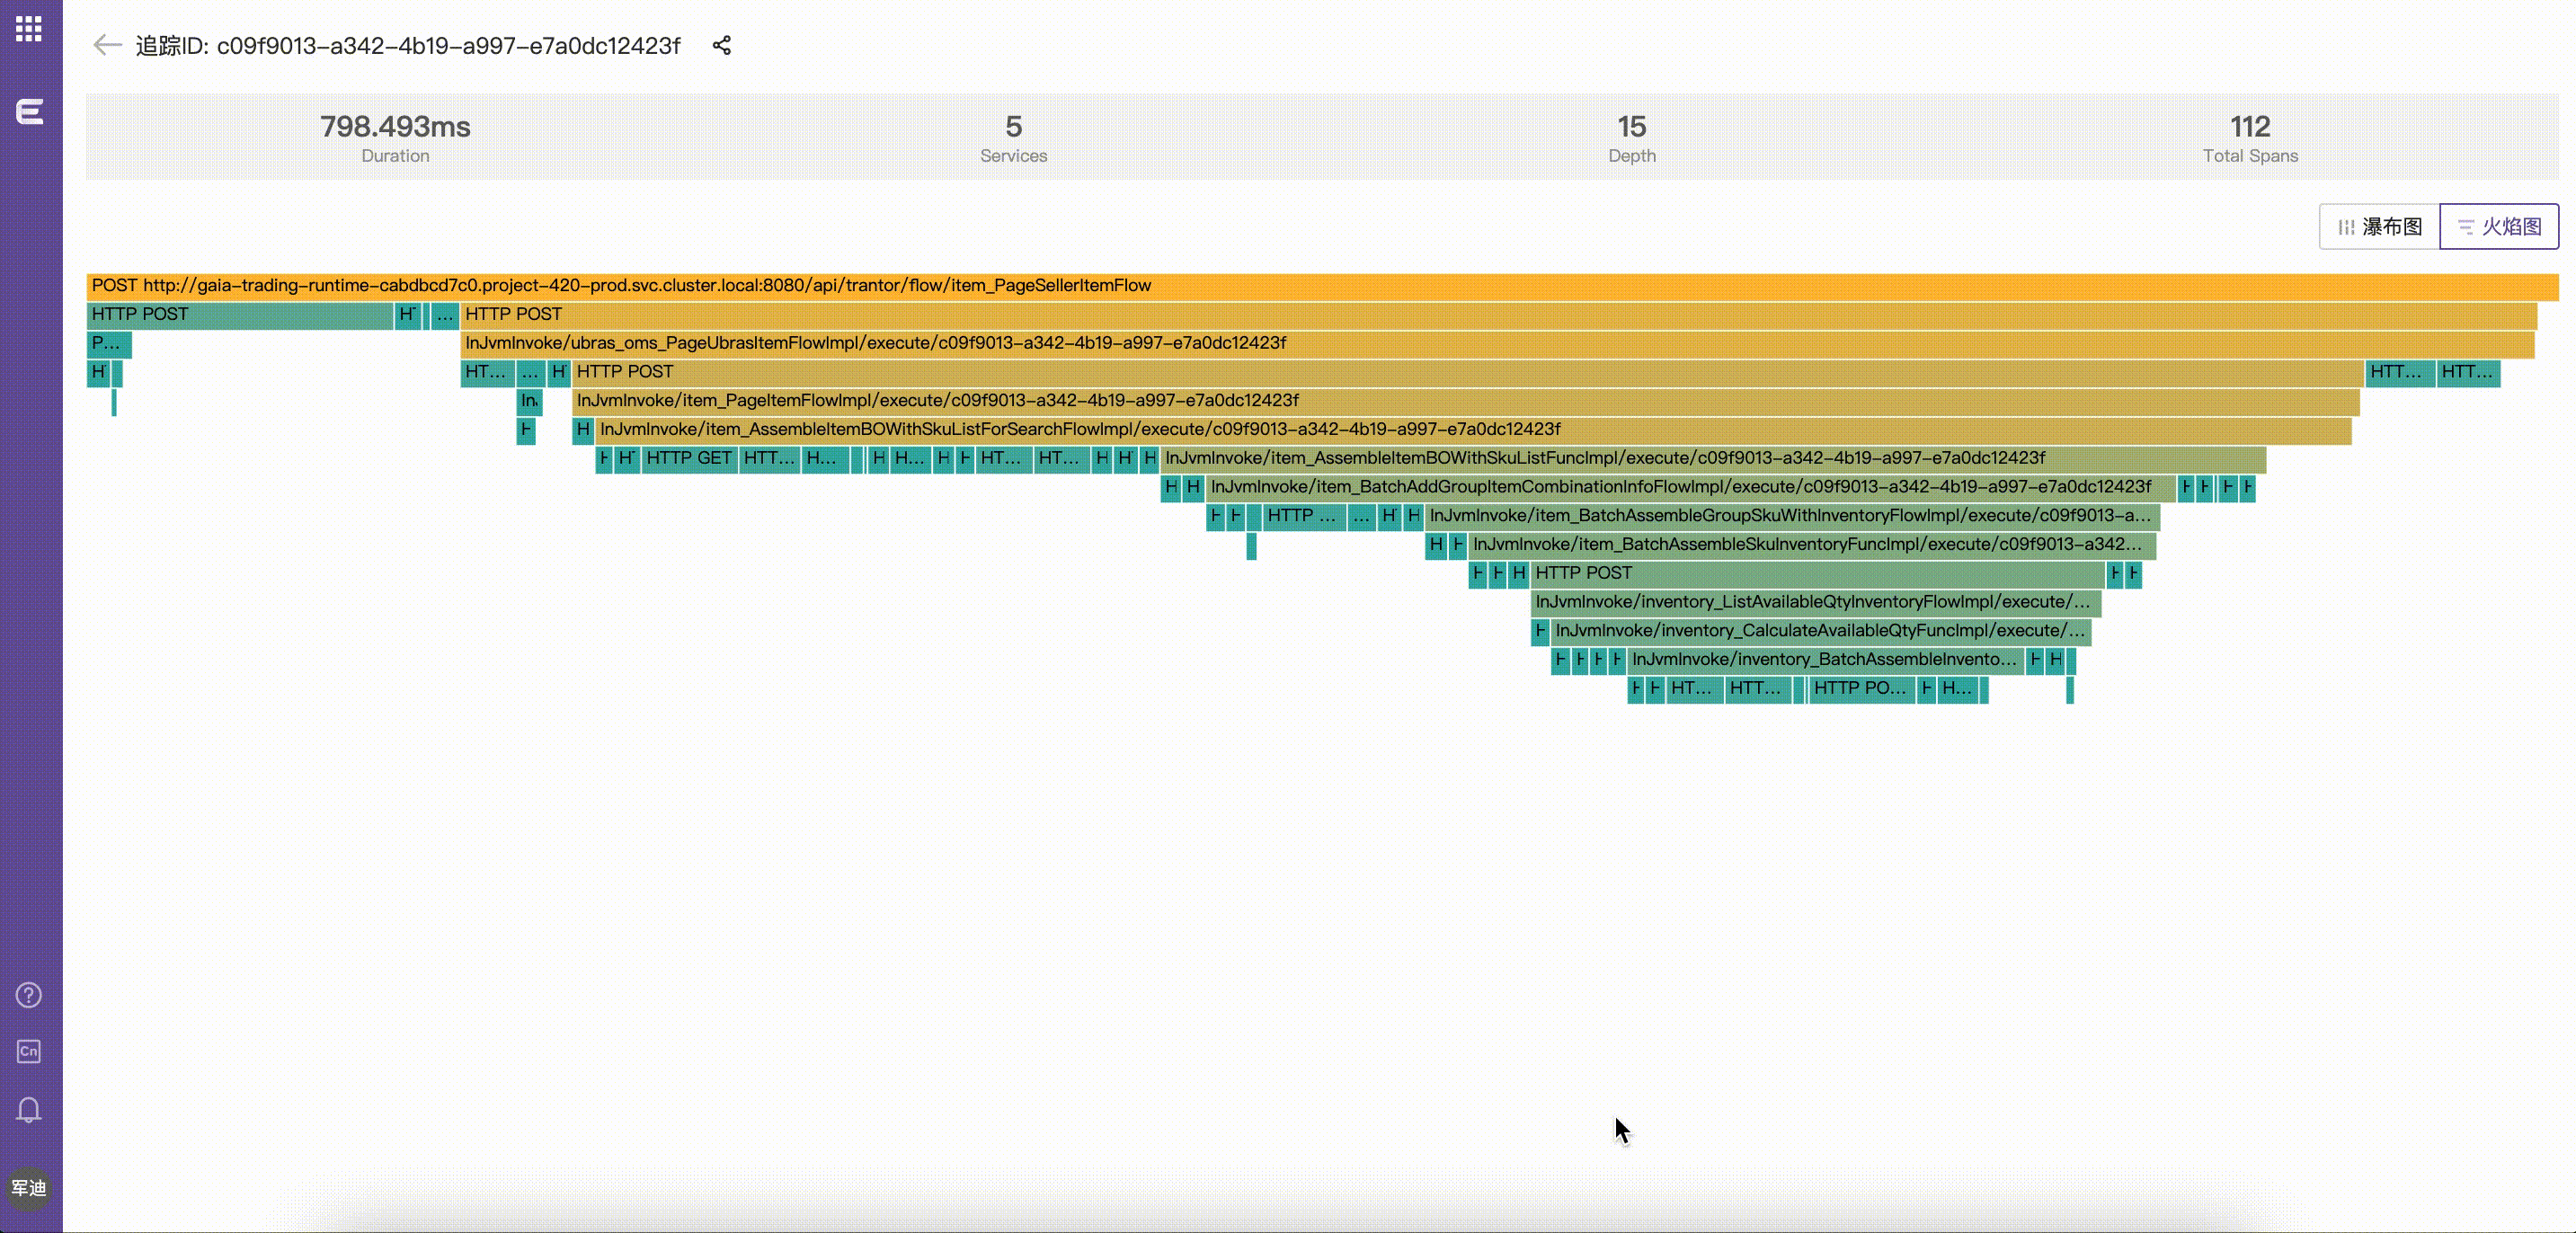Select the inventory_ListAvailableQtyInventoryFlowImpl span

tap(1813, 602)
